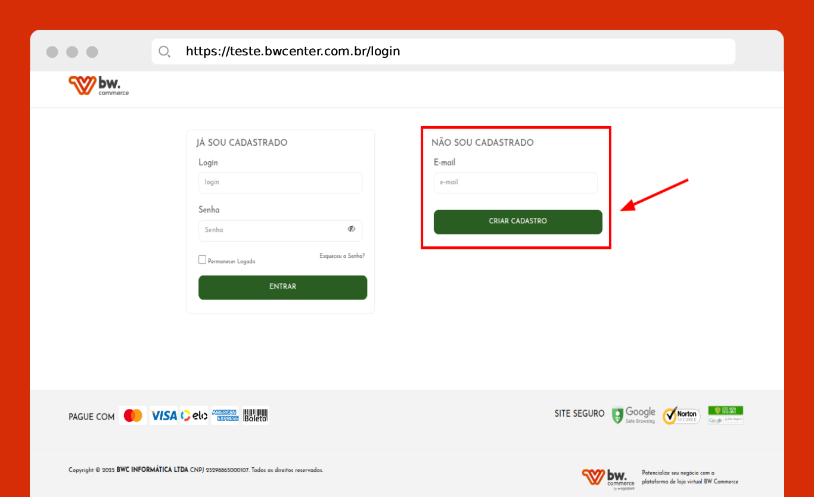Click the Google Safe Browsing badge

633,415
